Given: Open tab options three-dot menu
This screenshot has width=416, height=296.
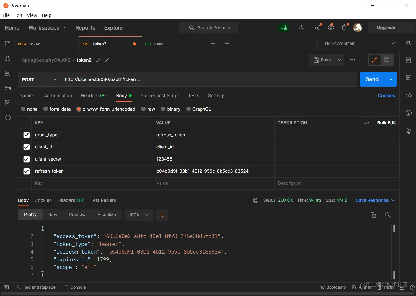Looking at the screenshot, I should click(x=226, y=43).
